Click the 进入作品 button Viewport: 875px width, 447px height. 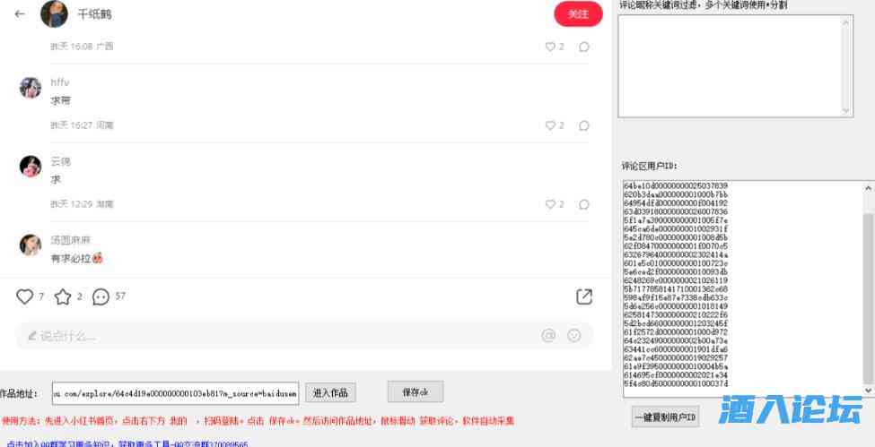tap(330, 393)
